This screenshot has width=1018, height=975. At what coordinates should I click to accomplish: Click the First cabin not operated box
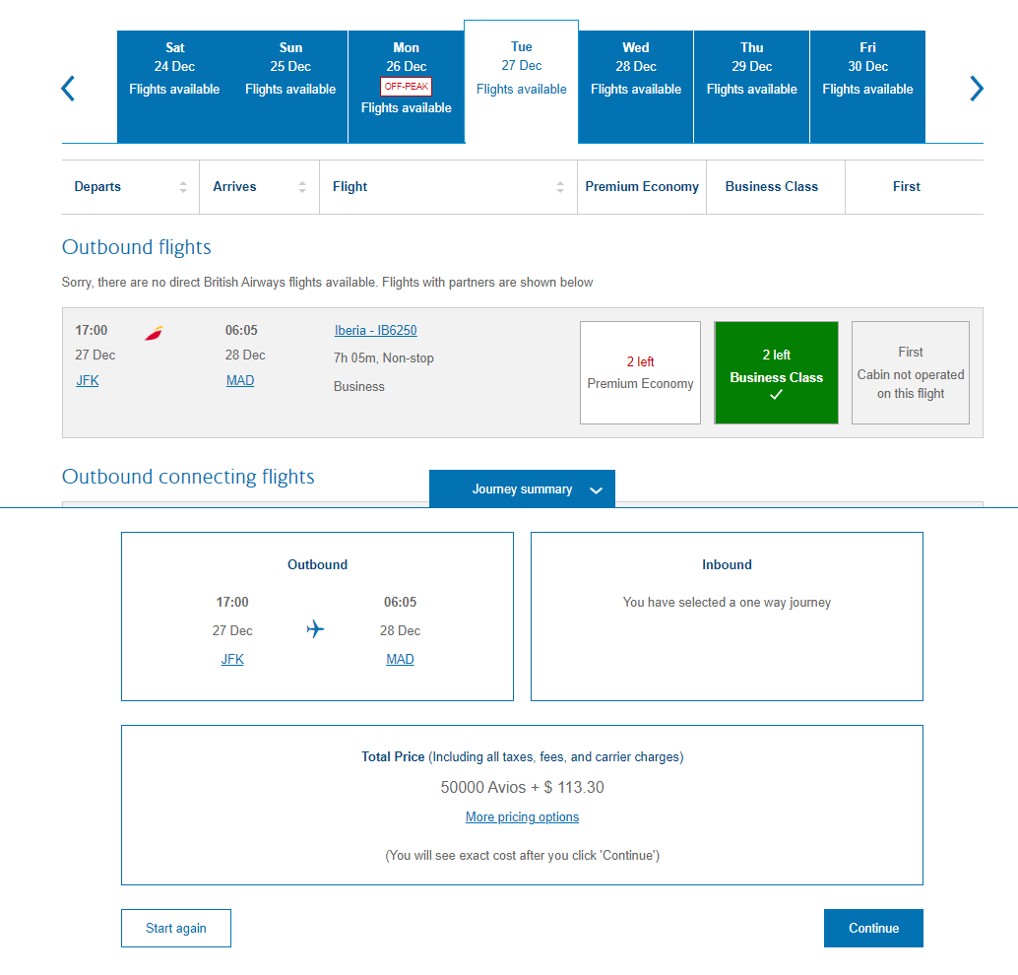(x=911, y=373)
